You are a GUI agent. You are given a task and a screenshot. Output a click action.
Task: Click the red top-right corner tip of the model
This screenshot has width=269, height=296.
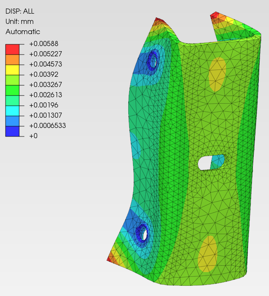pos(215,15)
